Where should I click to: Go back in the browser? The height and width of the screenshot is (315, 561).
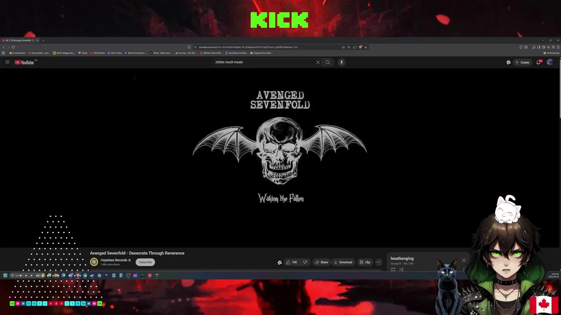[x=4, y=47]
